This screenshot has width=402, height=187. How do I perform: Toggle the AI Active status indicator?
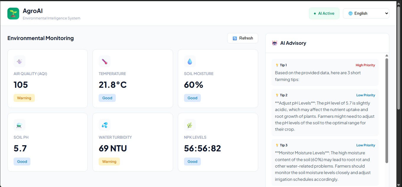[324, 14]
